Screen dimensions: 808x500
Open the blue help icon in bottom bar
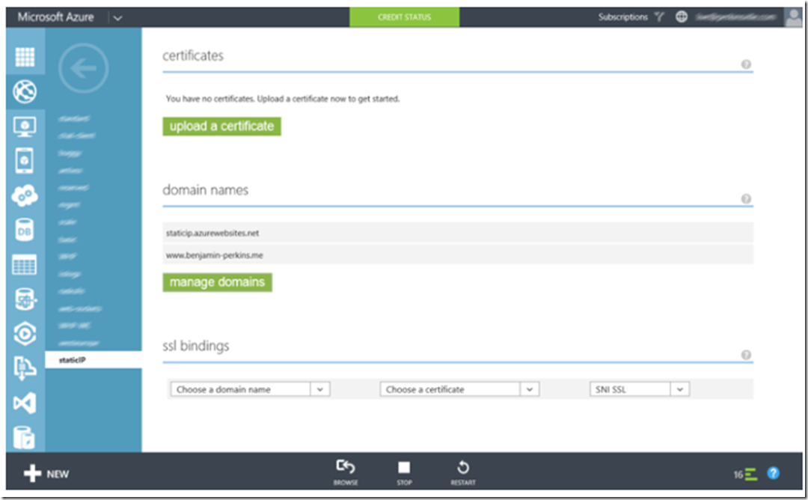coord(773,473)
